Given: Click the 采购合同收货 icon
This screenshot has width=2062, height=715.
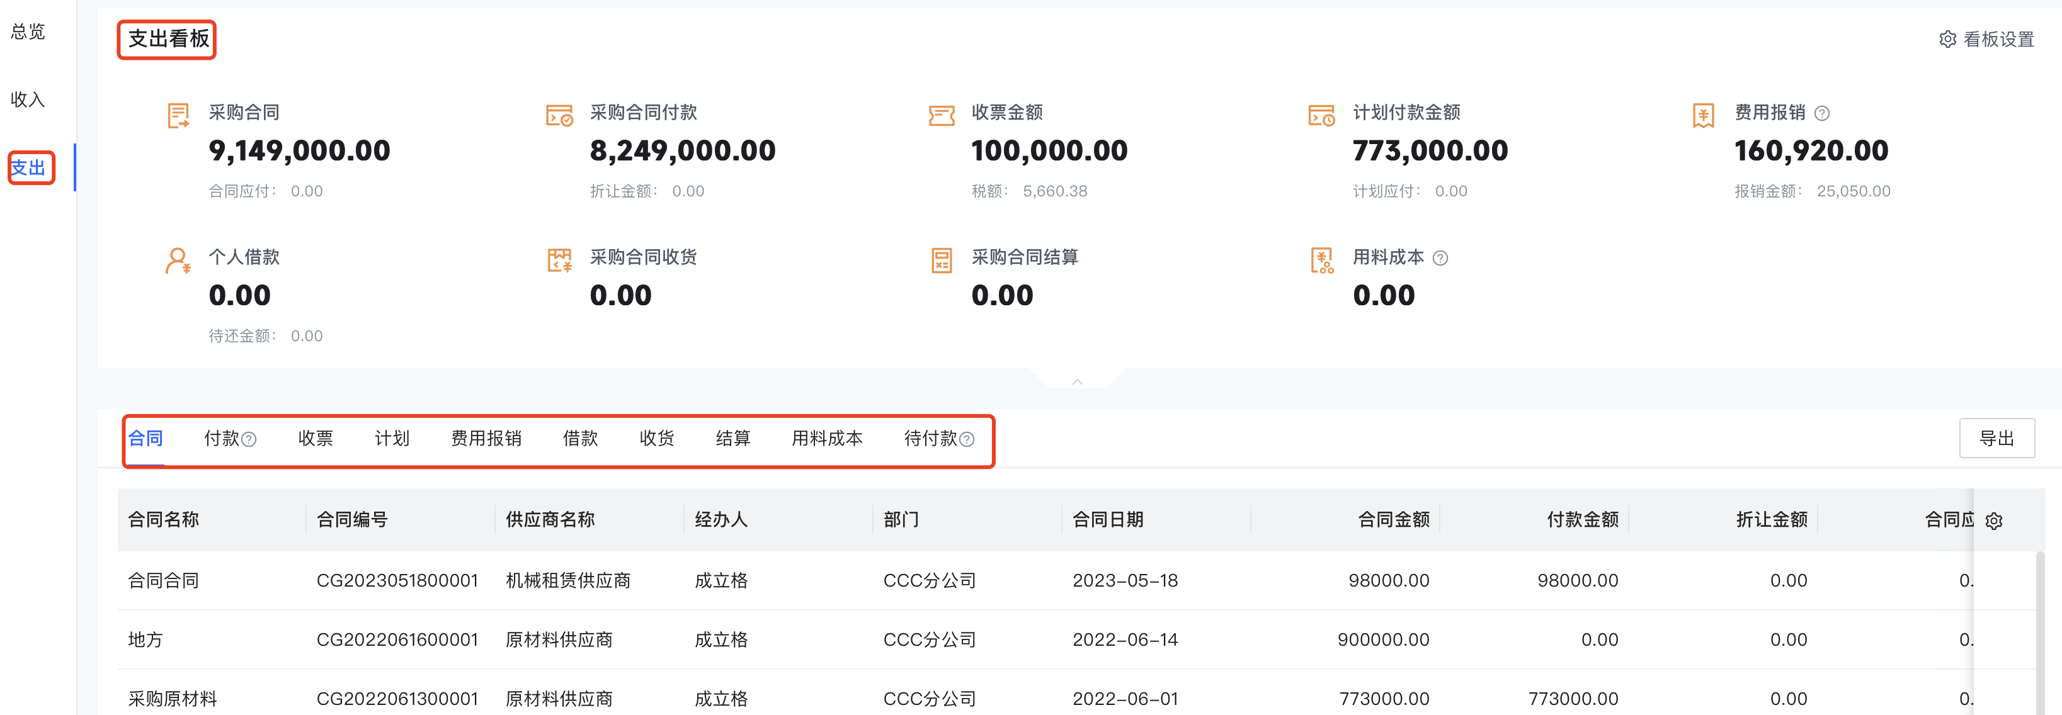Looking at the screenshot, I should point(559,260).
